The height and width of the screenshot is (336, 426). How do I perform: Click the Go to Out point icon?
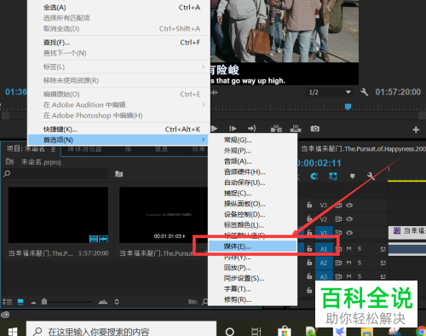[x=252, y=129]
